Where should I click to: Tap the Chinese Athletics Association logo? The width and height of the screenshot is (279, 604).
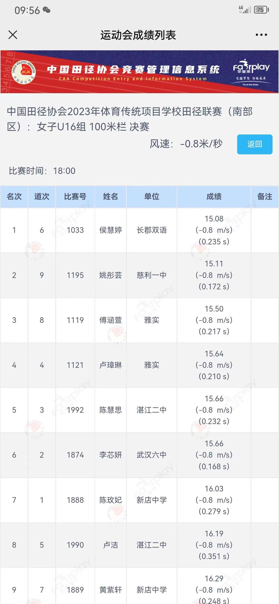point(24,72)
